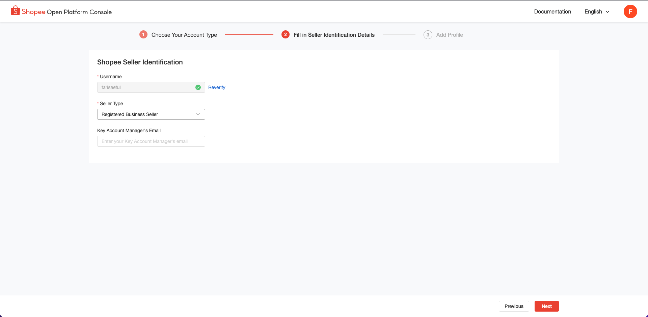Click the green verified checkmark icon
Image resolution: width=648 pixels, height=317 pixels.
pos(198,87)
